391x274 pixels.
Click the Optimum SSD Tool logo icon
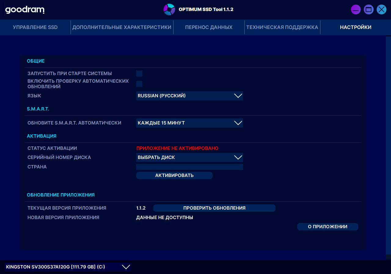(x=169, y=9)
